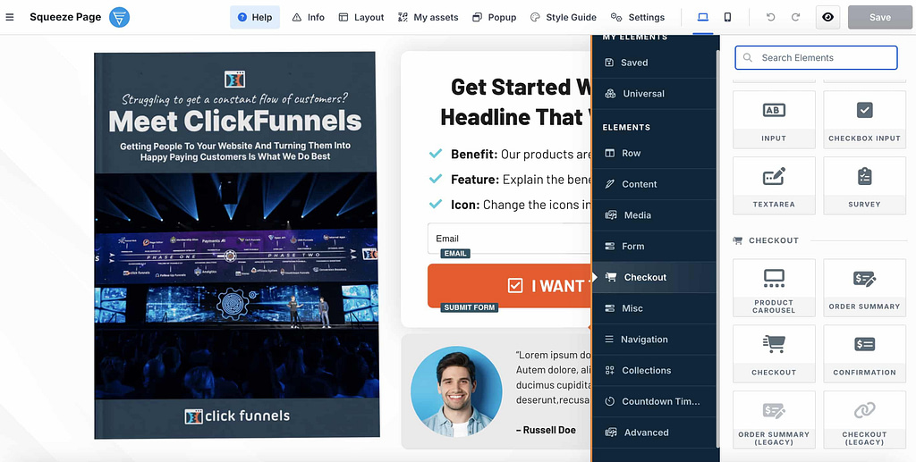The width and height of the screenshot is (916, 462).
Task: Click the Email input field on the page
Action: coord(509,238)
